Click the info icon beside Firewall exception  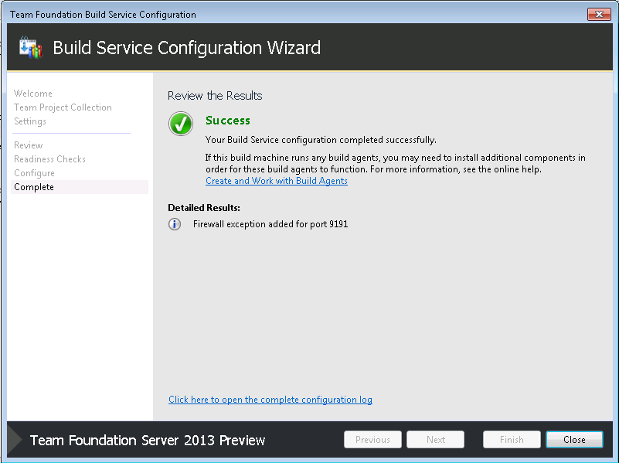[175, 224]
